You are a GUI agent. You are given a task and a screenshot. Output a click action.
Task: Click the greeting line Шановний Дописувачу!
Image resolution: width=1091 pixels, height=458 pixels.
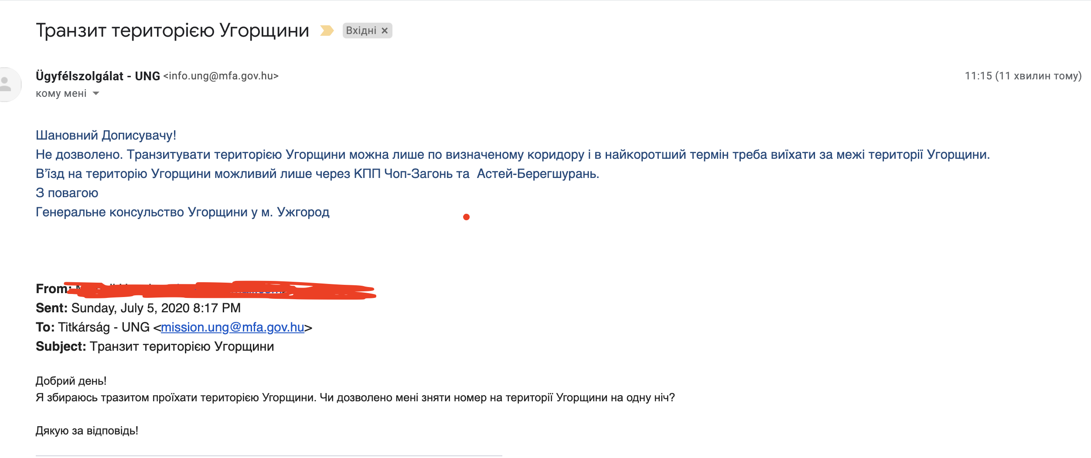point(106,135)
